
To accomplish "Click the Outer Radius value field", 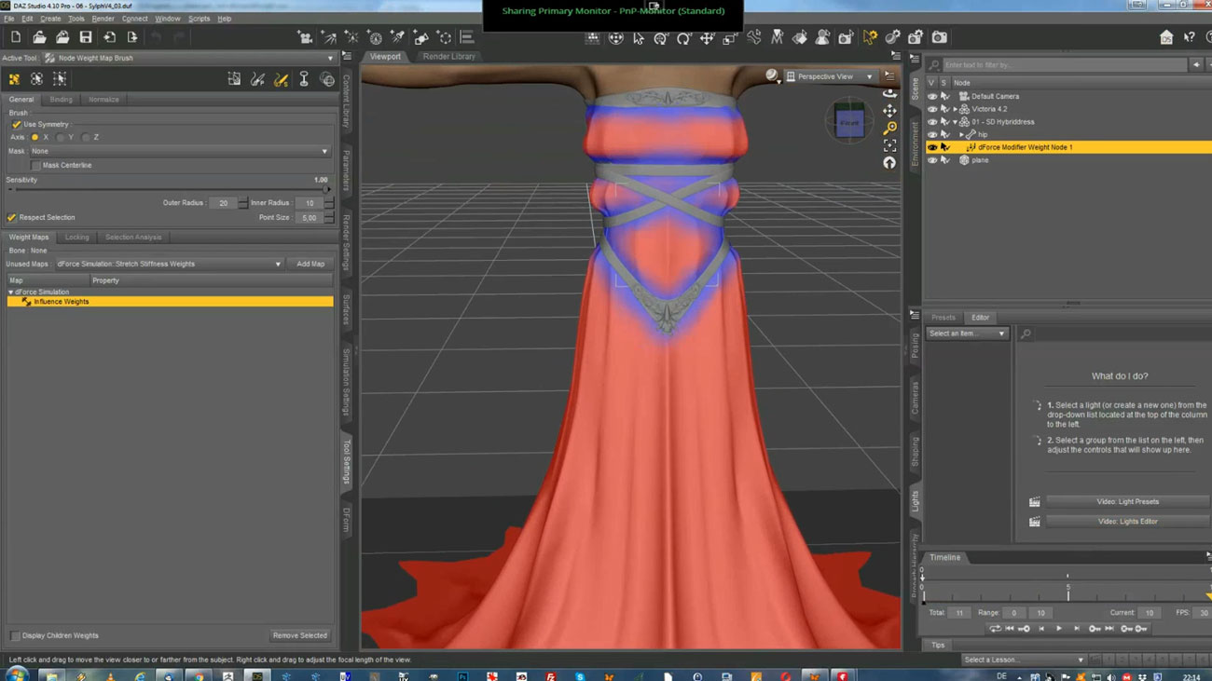I will point(223,203).
